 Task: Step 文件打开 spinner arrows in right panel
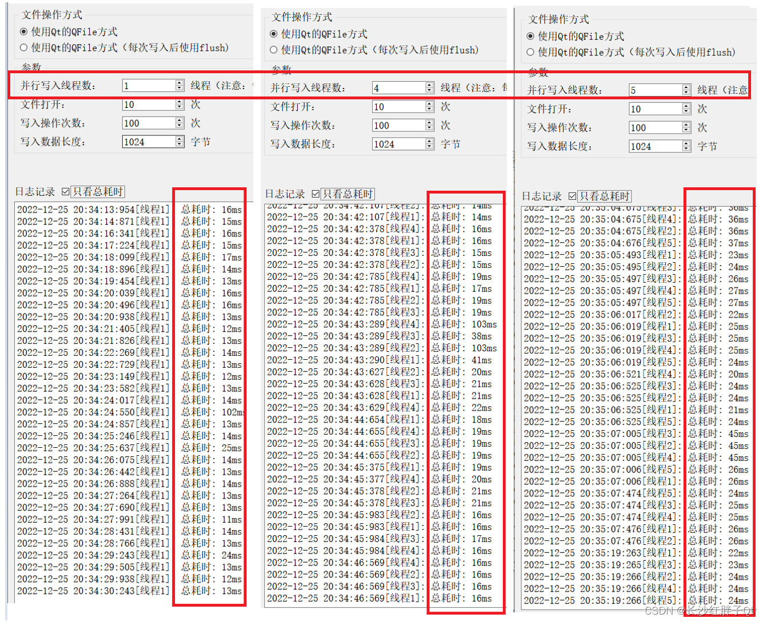click(x=686, y=109)
